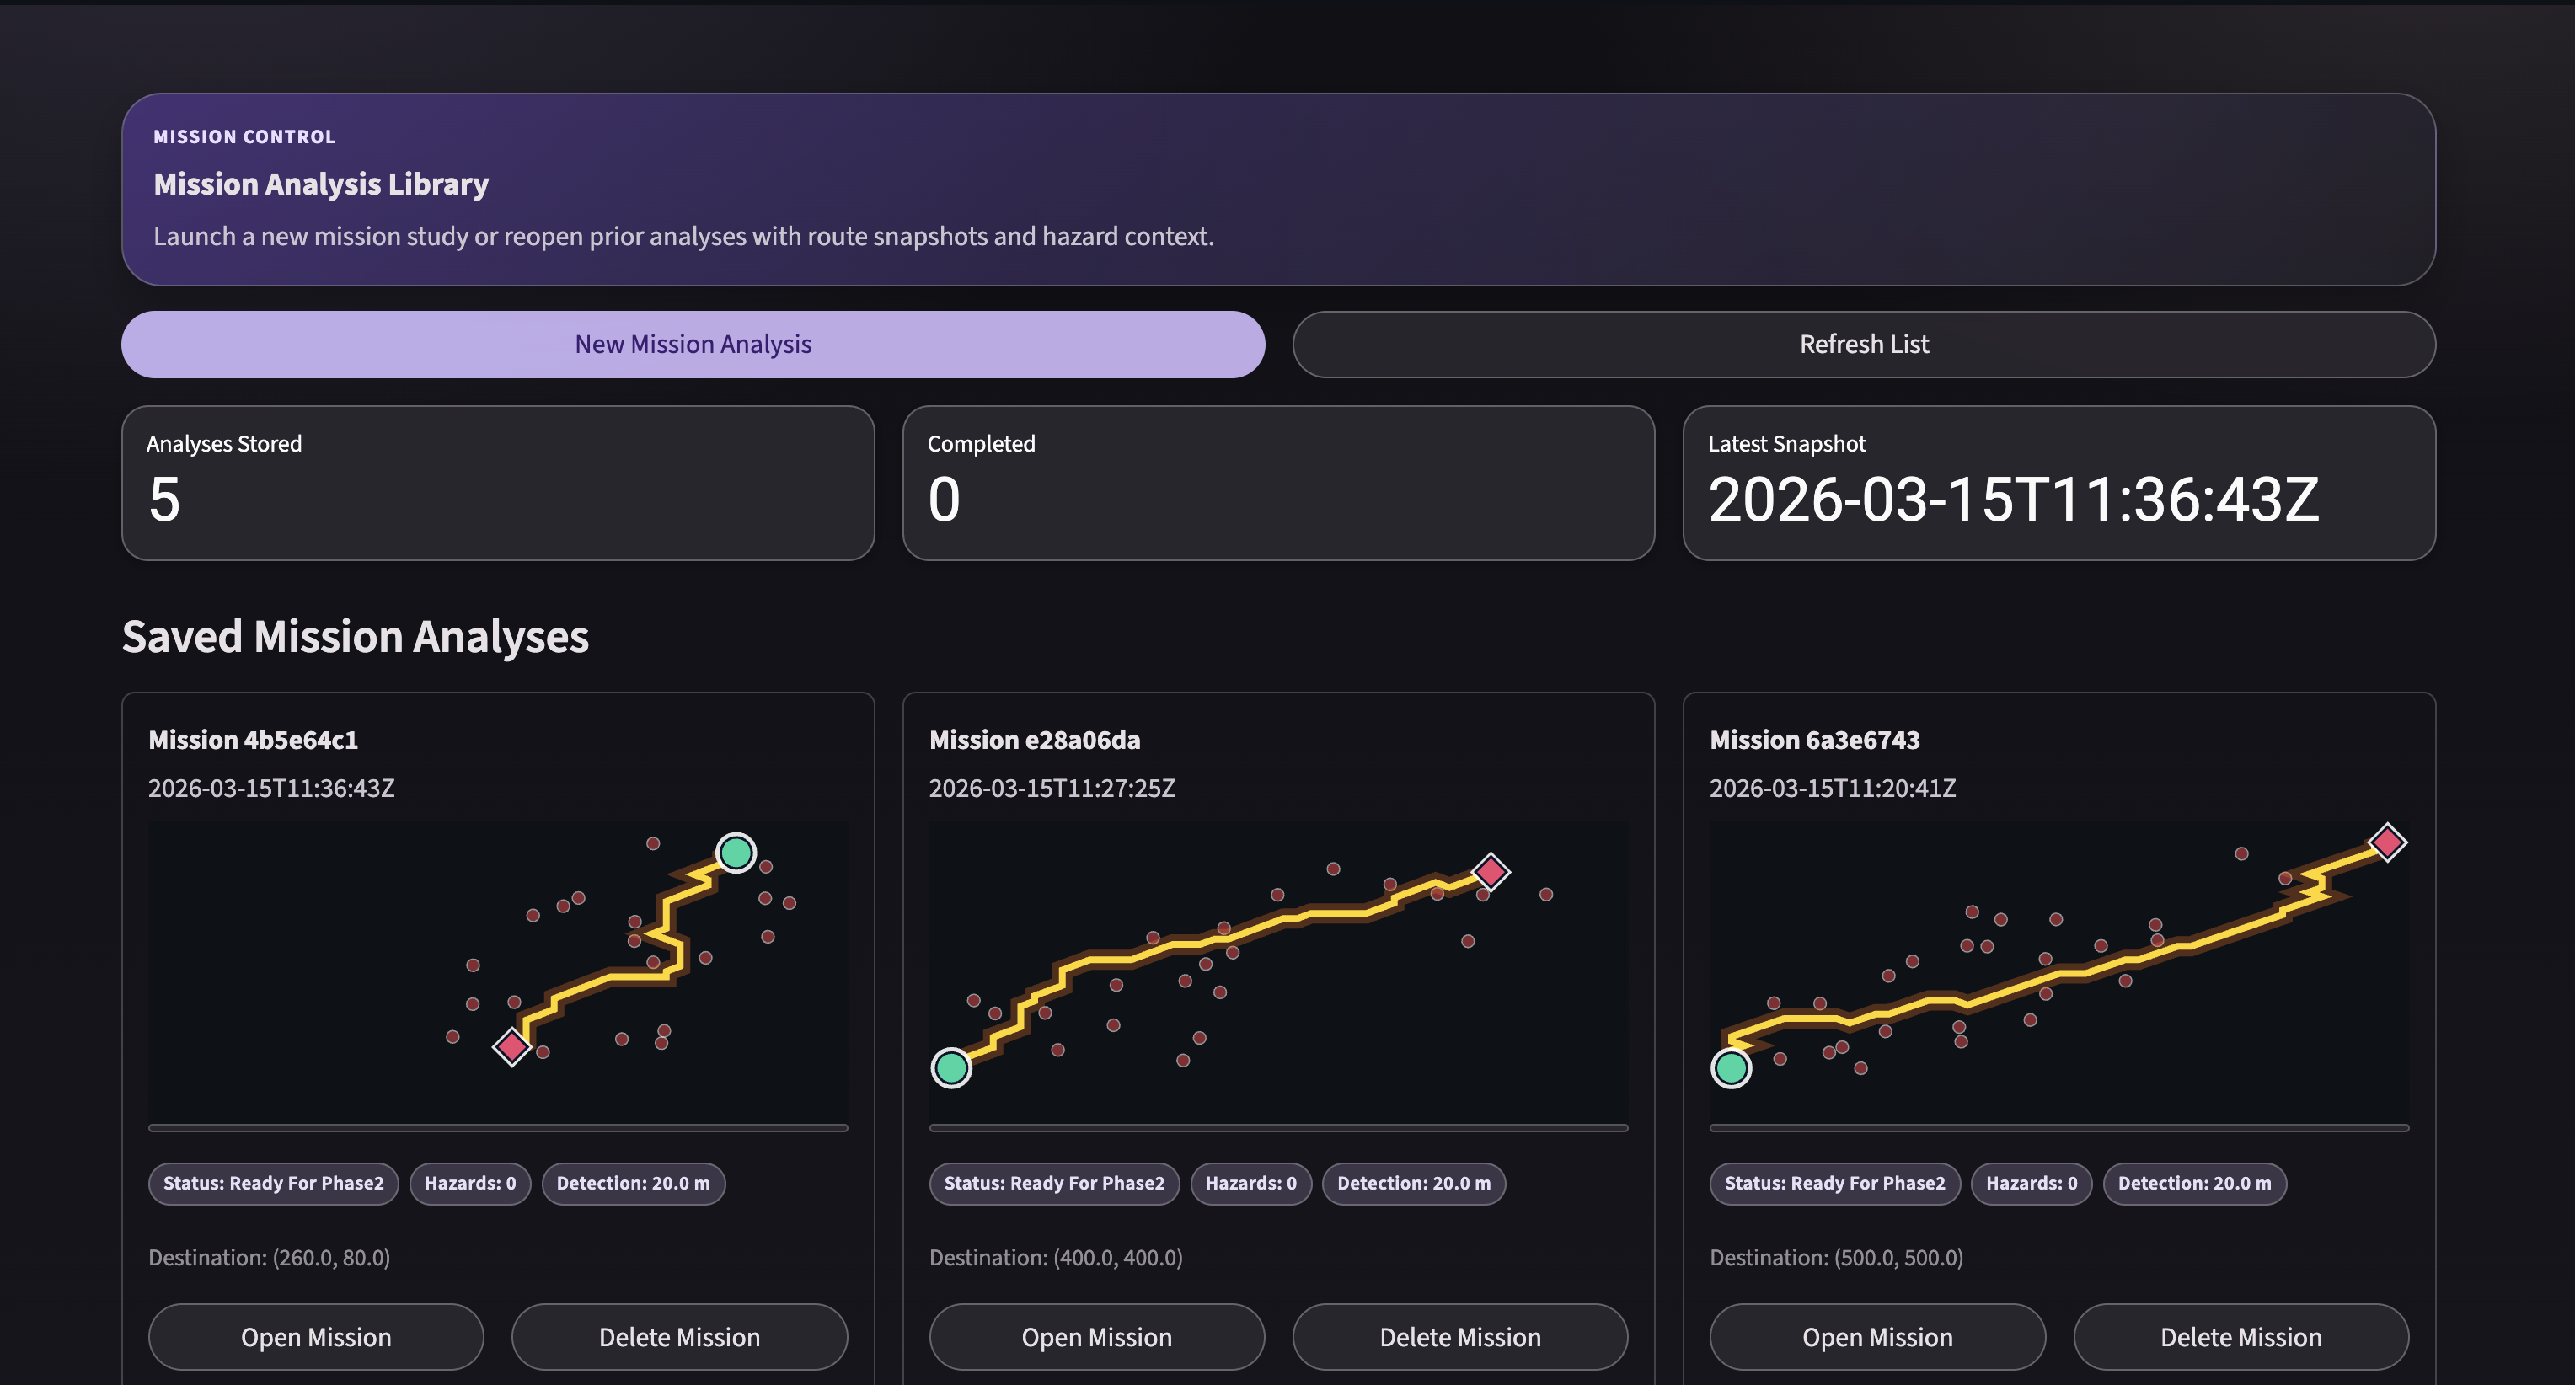Open Mission 6a3e6743
Viewport: 2575px width, 1385px height.
[1876, 1336]
